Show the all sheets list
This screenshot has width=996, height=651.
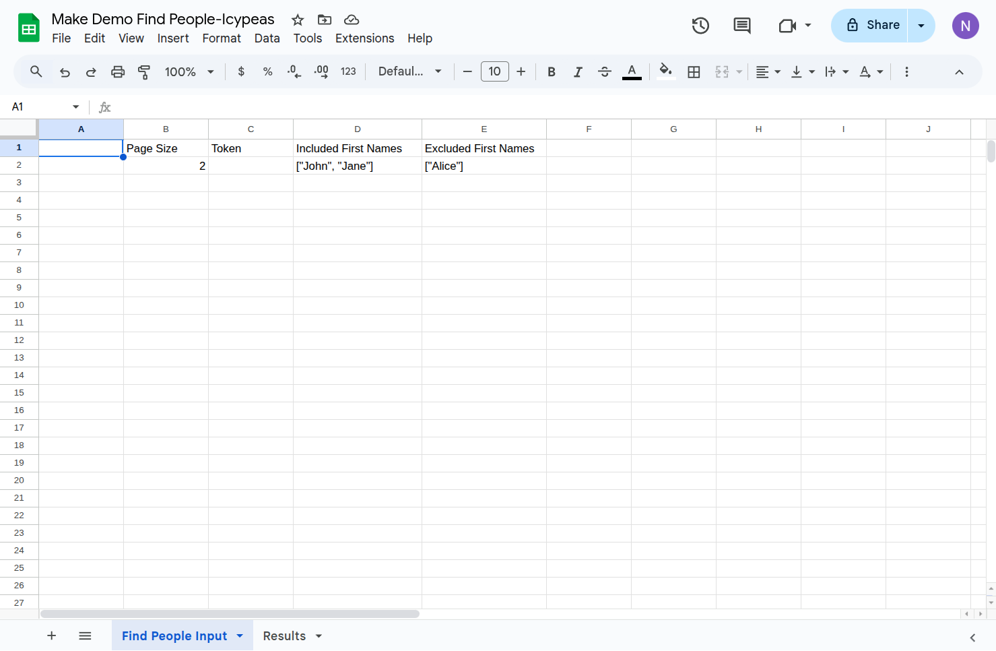point(85,635)
